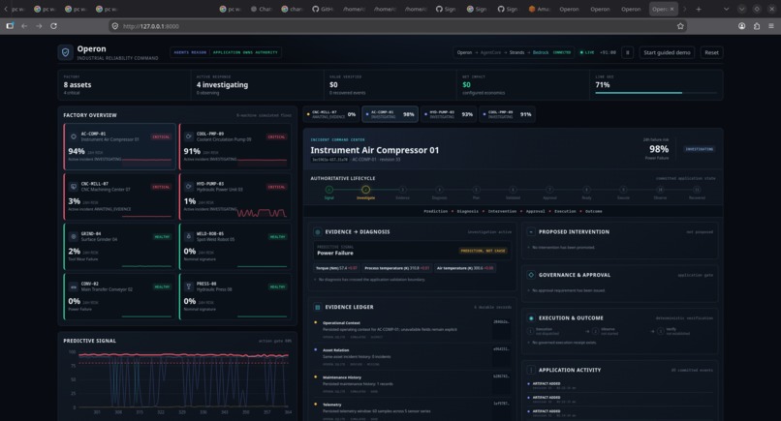
Task: Click the Asset Relation ledger entry
Action: [x=413, y=357]
